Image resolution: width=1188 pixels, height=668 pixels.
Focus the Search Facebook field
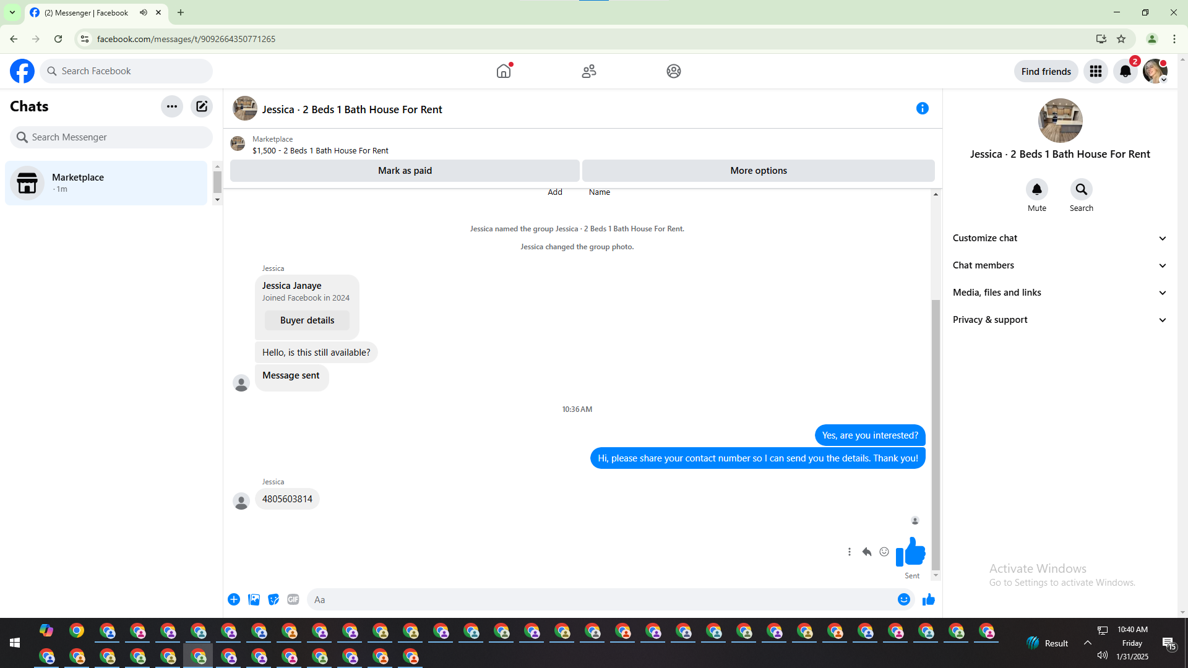pos(126,71)
